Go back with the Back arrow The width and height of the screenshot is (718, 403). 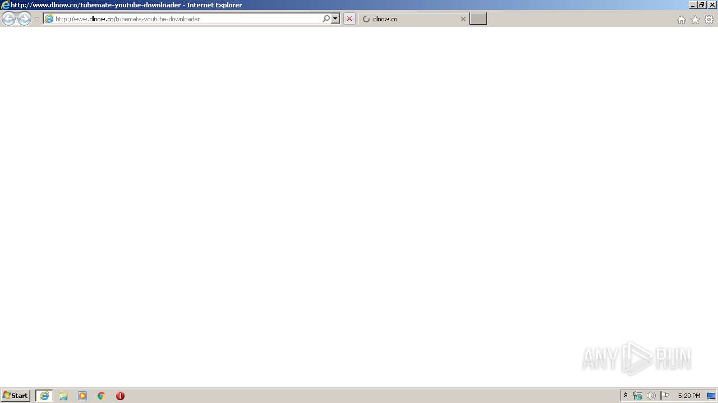click(x=8, y=19)
